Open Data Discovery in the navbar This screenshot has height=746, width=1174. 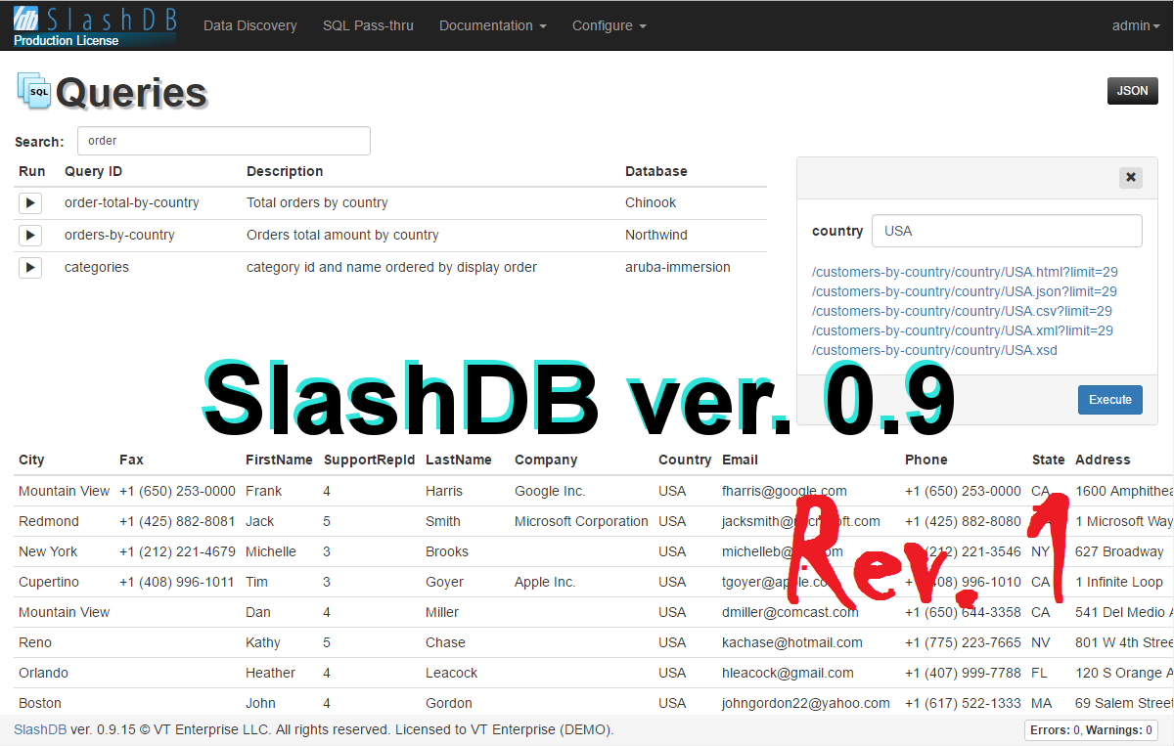pos(250,25)
